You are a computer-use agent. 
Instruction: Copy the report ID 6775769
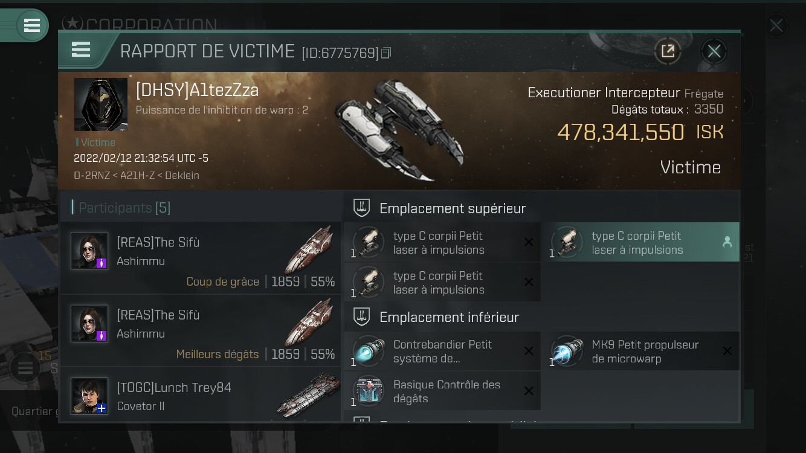tap(386, 53)
